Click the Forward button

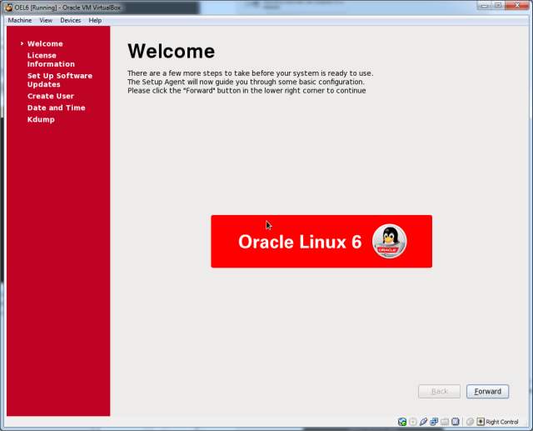pyautogui.click(x=488, y=392)
